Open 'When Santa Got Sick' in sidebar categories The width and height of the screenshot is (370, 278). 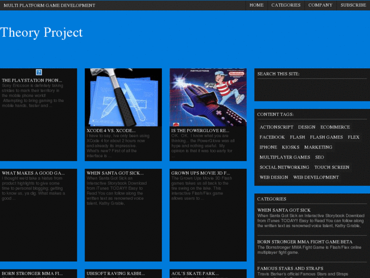[x=283, y=210]
